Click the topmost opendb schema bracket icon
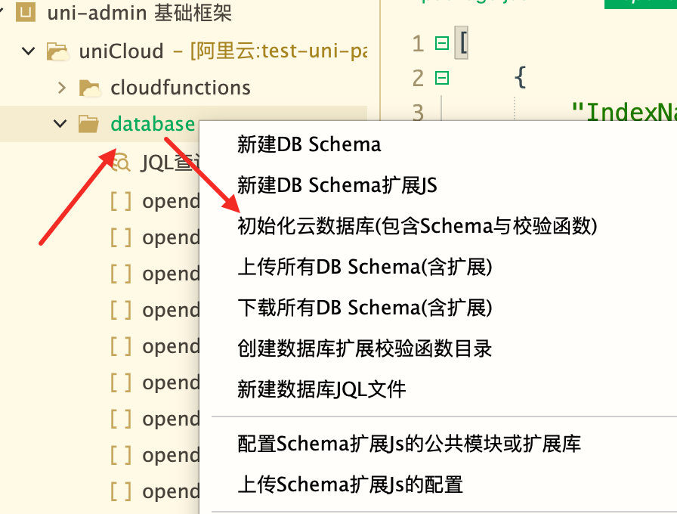The width and height of the screenshot is (677, 514). click(121, 201)
